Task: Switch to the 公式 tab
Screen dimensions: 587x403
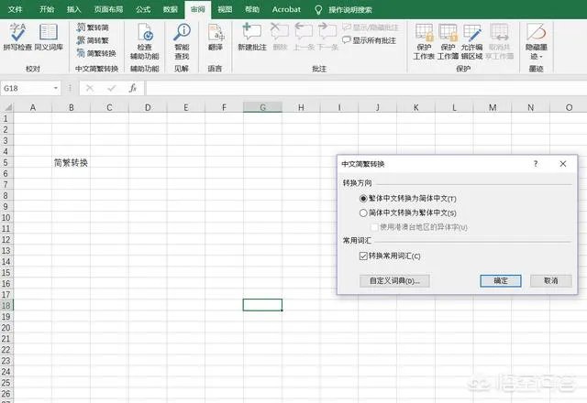Action: pyautogui.click(x=143, y=9)
